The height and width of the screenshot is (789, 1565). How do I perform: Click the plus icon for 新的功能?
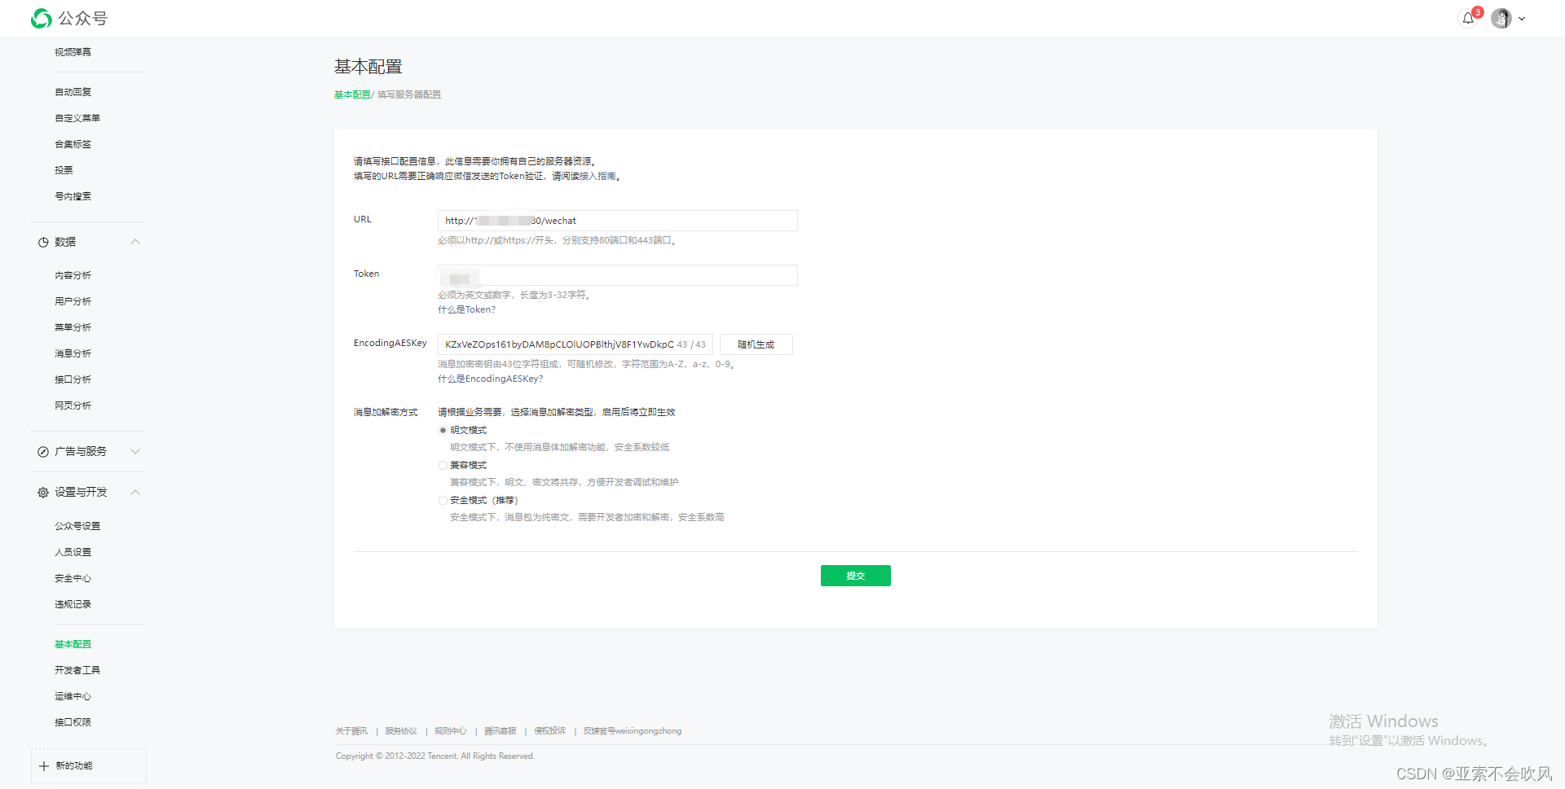click(x=44, y=766)
